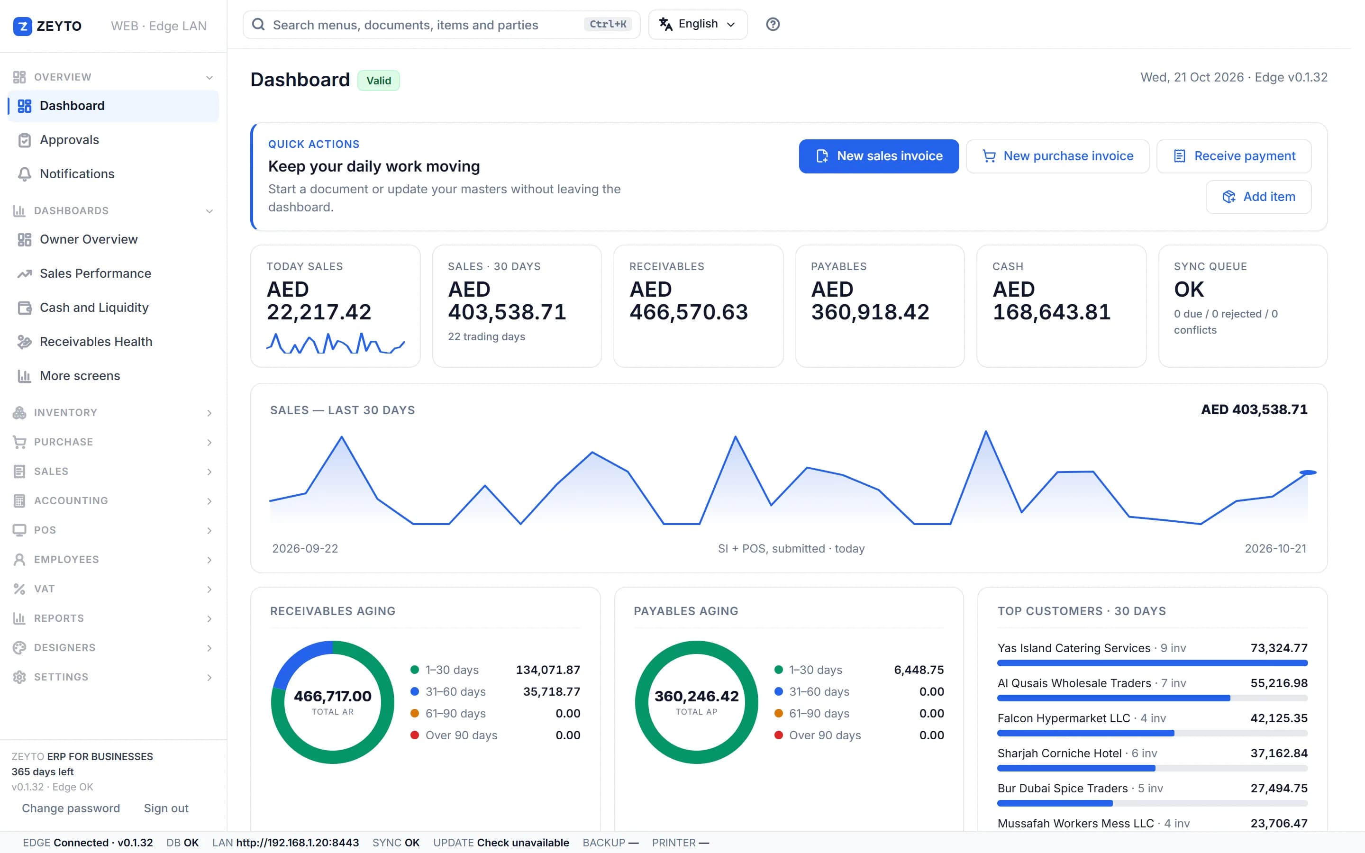
Task: Collapse the Dashboards section chevron
Action: (x=209, y=211)
